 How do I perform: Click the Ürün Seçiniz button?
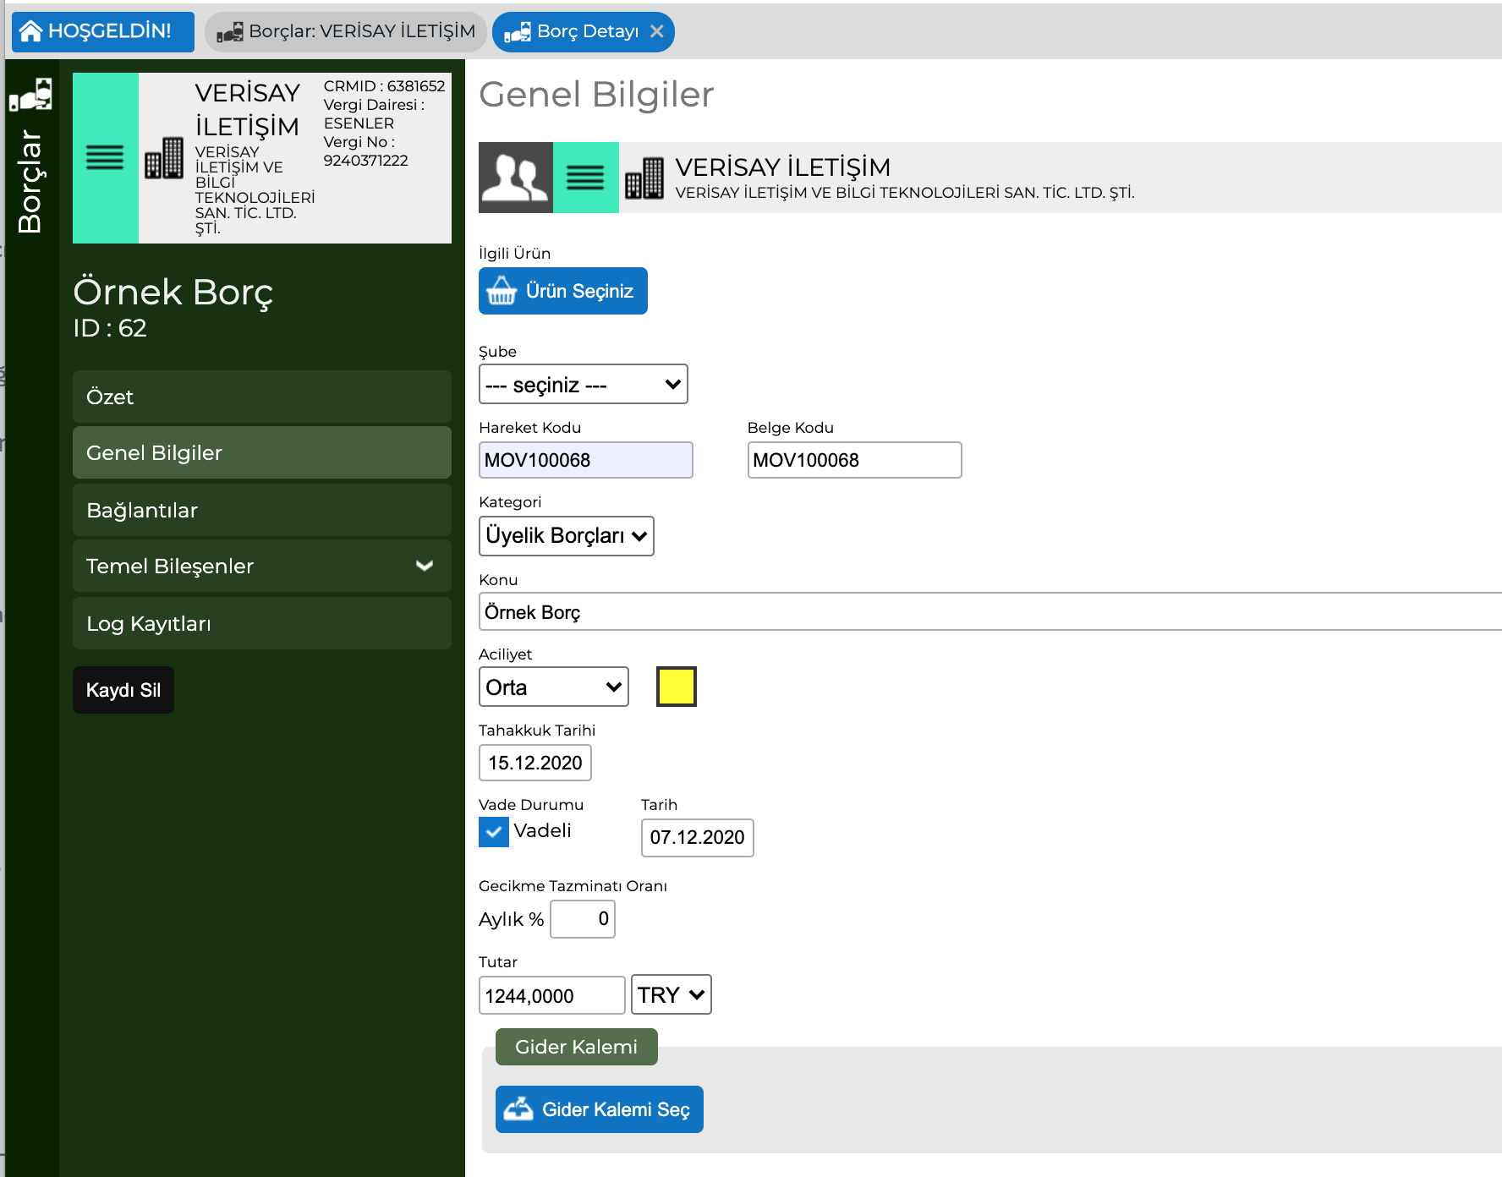pos(563,291)
